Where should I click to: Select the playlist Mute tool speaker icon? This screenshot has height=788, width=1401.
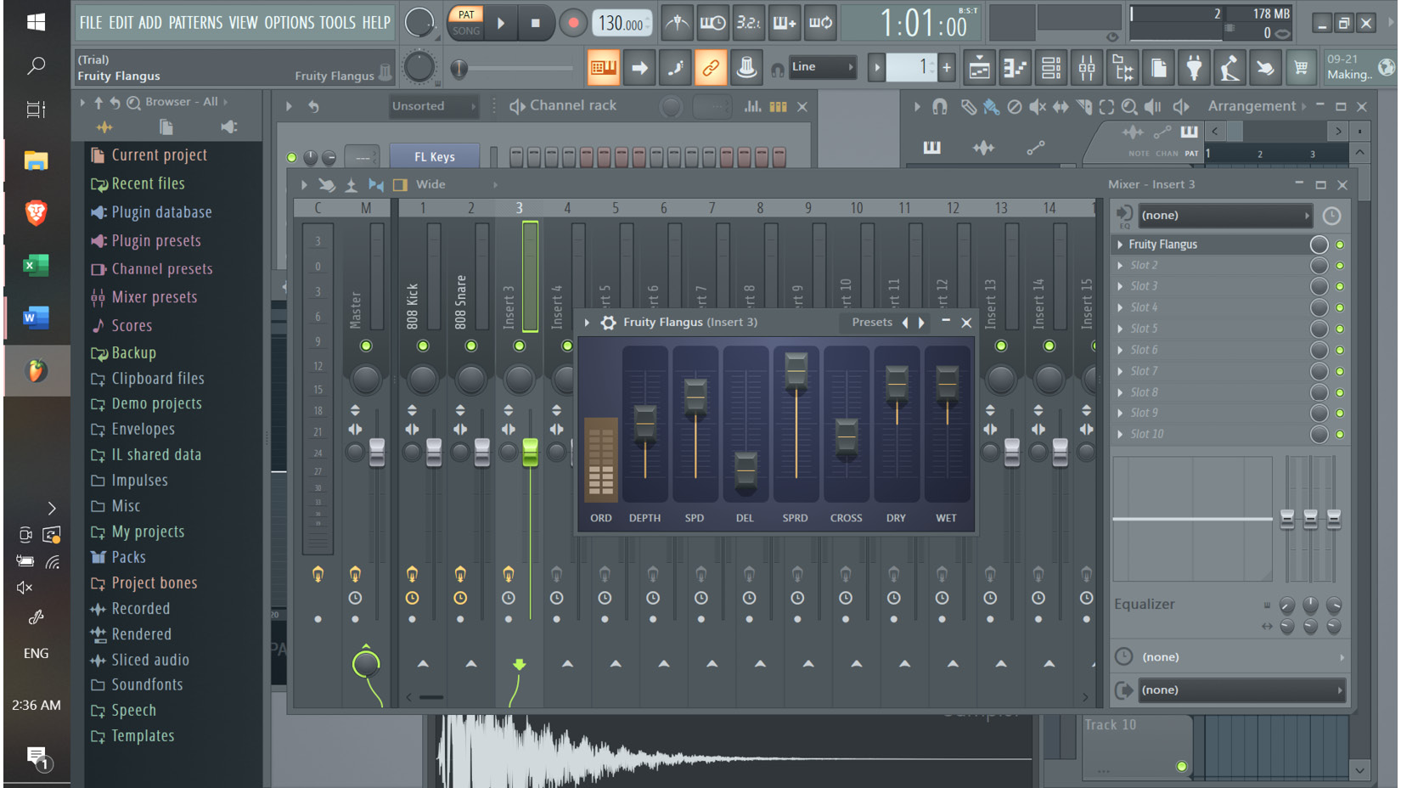[x=1038, y=107]
